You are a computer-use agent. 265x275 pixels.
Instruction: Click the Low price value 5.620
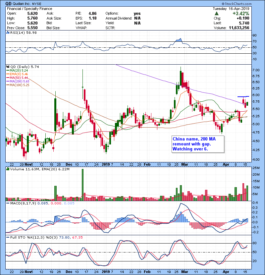[x=32, y=23]
